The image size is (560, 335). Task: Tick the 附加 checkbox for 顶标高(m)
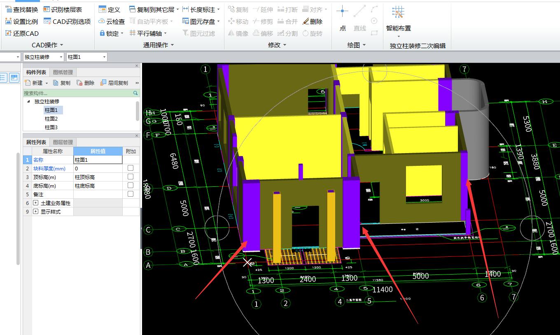(x=131, y=177)
